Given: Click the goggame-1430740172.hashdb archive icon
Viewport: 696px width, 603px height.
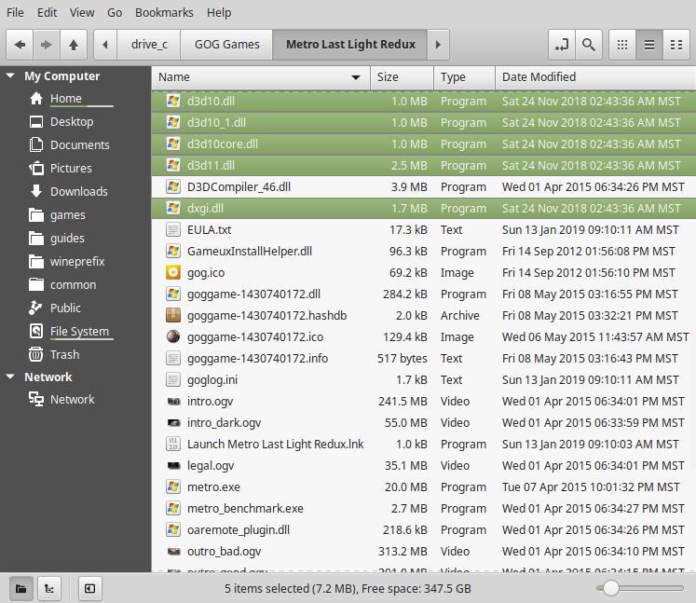Looking at the screenshot, I should point(173,315).
